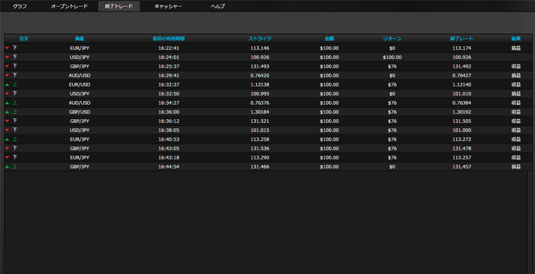Open the オープントレード tab
This screenshot has height=274, width=535.
69,6
